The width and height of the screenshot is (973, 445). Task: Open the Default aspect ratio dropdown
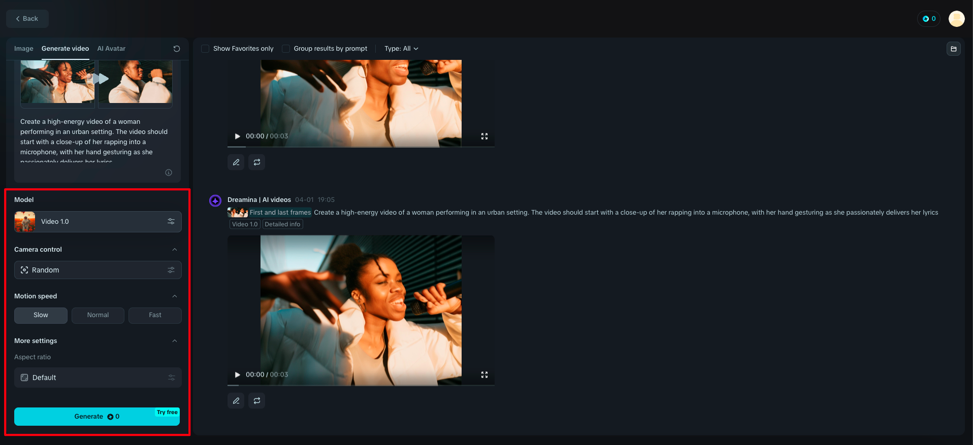click(98, 378)
